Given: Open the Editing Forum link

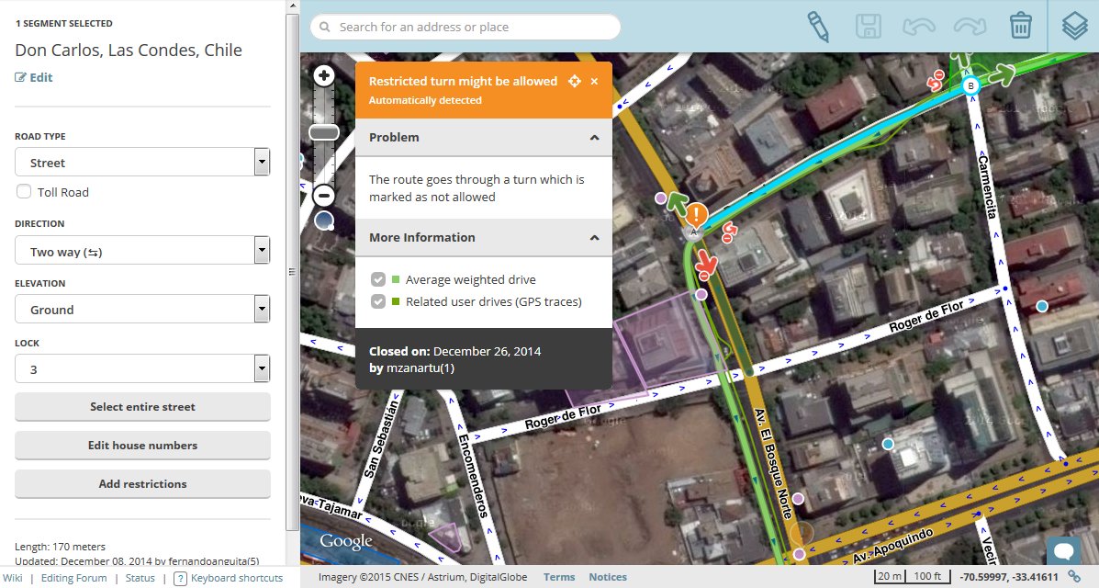Looking at the screenshot, I should click(x=73, y=578).
